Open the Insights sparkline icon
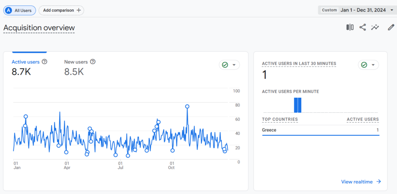Image resolution: width=397 pixels, height=194 pixels. [375, 27]
